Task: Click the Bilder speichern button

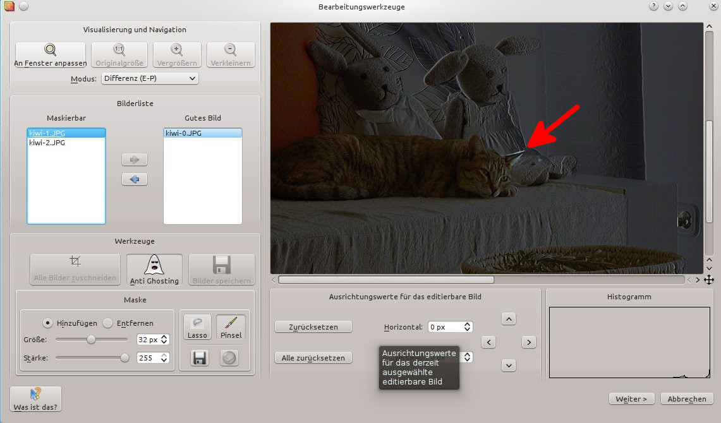Action: 222,270
